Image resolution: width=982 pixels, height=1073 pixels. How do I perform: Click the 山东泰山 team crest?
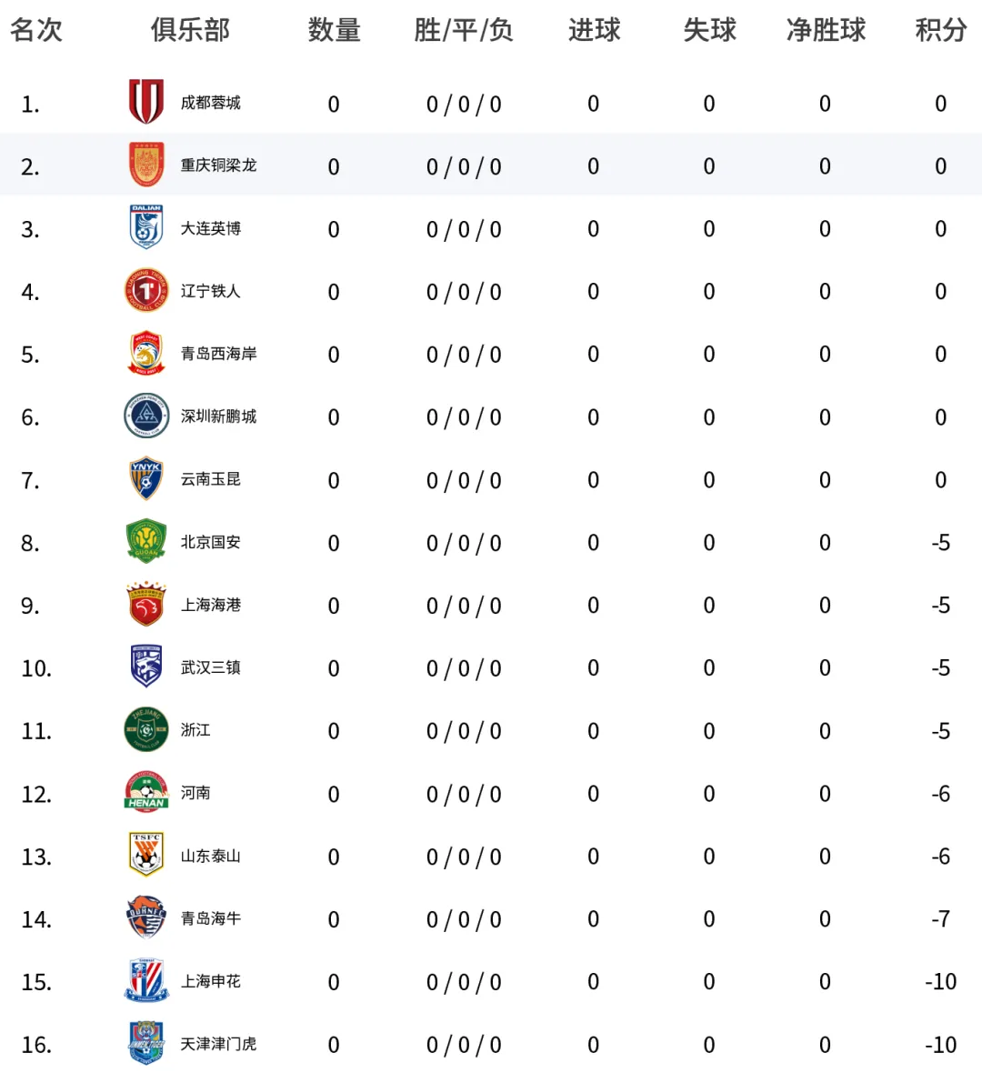(x=145, y=855)
